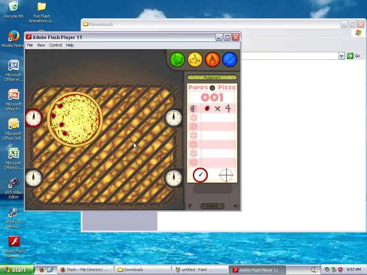Open the Microsoft Office PowerPoint shortcut
Image resolution: width=367 pixels, height=275 pixels.
[14, 100]
